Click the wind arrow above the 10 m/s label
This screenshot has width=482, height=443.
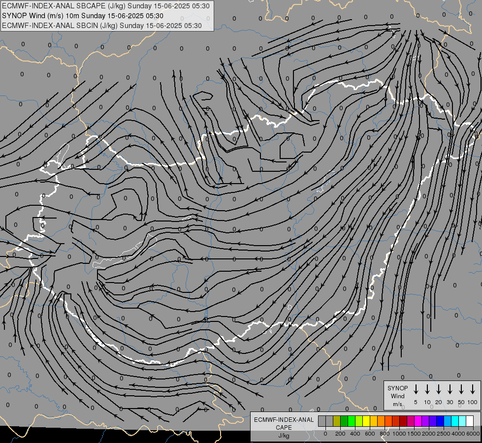pyautogui.click(x=427, y=389)
